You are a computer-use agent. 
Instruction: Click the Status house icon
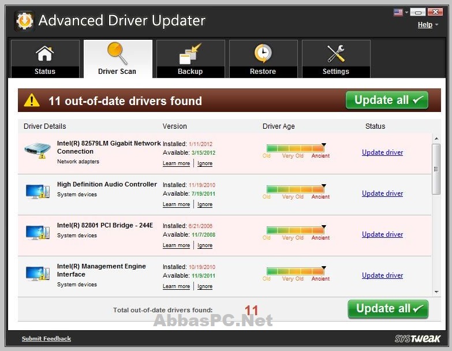tap(44, 54)
